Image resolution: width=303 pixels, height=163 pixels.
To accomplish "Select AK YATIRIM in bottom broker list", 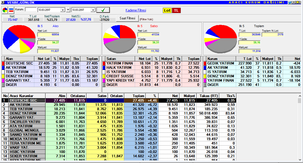I will pos(119,105).
